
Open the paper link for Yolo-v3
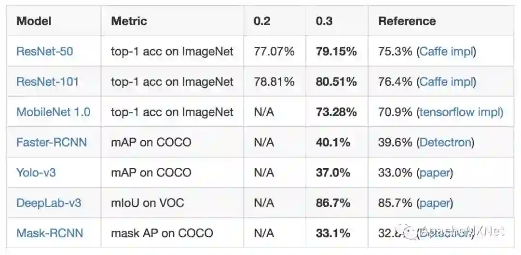pos(435,173)
